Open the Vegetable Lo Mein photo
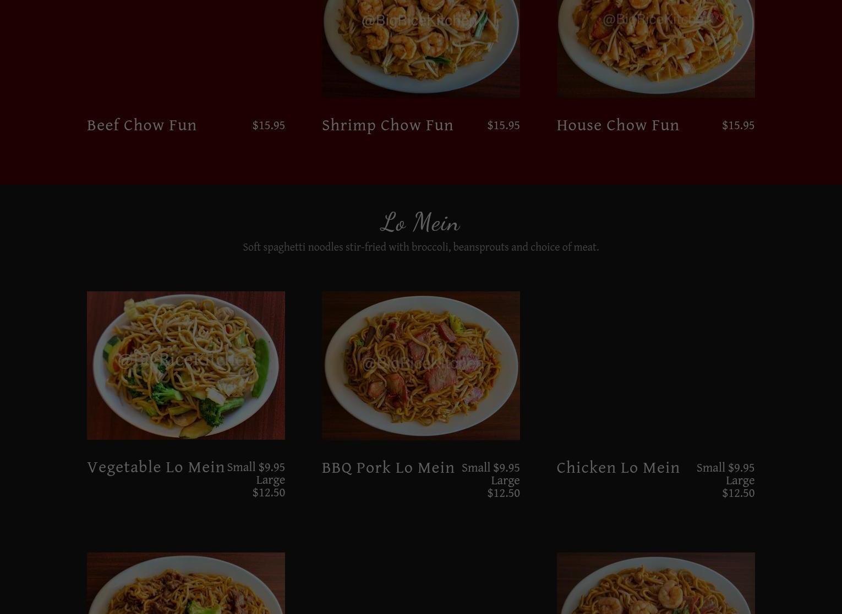The height and width of the screenshot is (614, 842). 186,366
